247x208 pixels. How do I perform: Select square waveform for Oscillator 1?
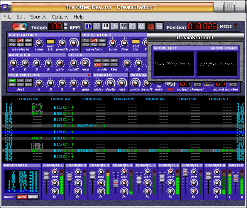click(20, 45)
